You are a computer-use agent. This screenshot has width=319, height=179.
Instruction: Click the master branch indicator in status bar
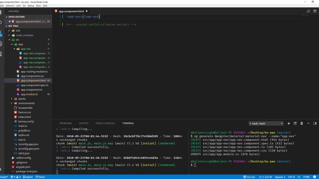(4, 177)
